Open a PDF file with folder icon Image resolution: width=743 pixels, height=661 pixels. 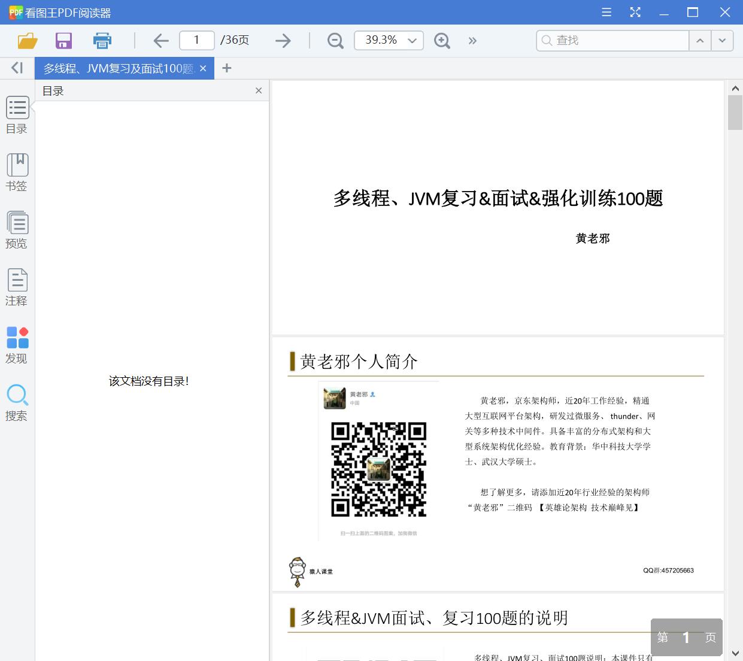point(28,41)
